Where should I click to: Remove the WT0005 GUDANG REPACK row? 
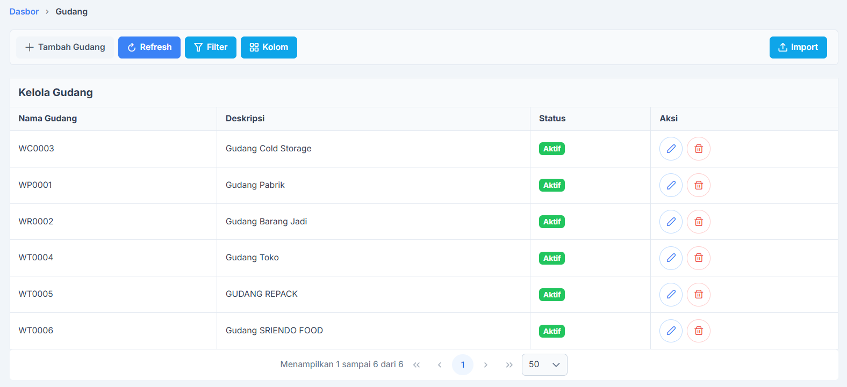(x=699, y=295)
